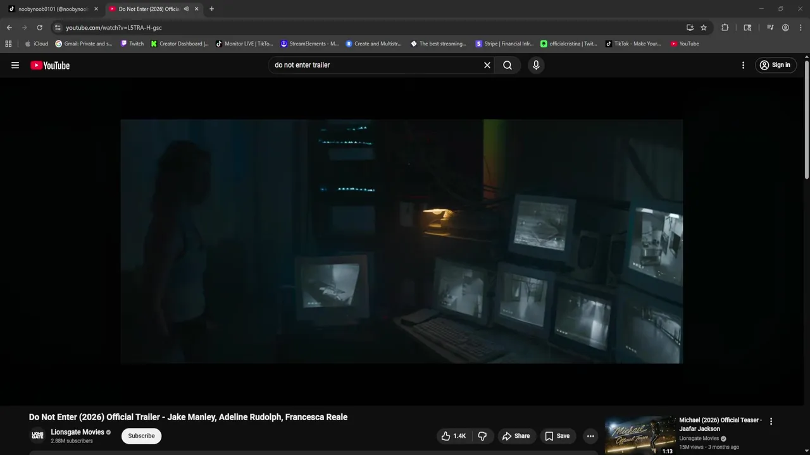This screenshot has width=810, height=455.
Task: Open the StreamElements bookmark
Action: point(309,44)
